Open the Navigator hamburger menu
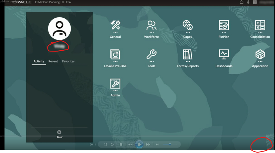This screenshot has height=153, width=275. point(8,2)
